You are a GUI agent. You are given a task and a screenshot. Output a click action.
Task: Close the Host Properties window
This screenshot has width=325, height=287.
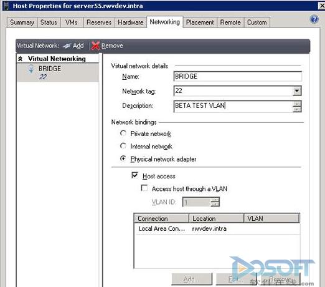click(x=322, y=6)
